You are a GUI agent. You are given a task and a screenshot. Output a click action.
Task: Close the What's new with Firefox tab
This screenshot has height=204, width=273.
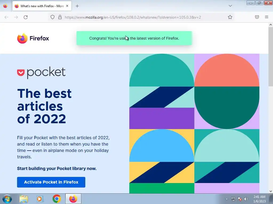point(67,6)
